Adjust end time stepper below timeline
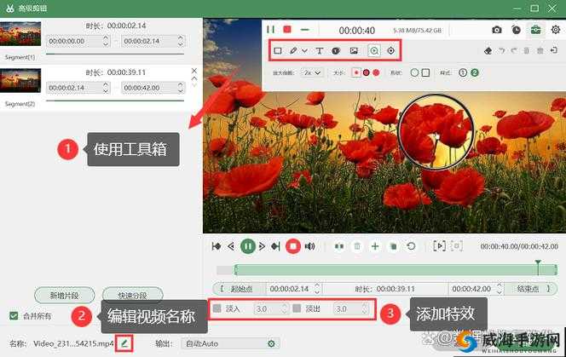Screen dimensions: 566x357 [x=500, y=289]
